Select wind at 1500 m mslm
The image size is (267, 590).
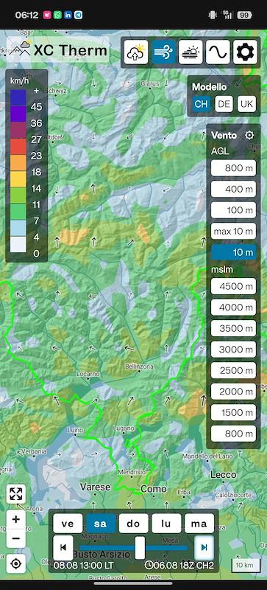click(x=233, y=412)
